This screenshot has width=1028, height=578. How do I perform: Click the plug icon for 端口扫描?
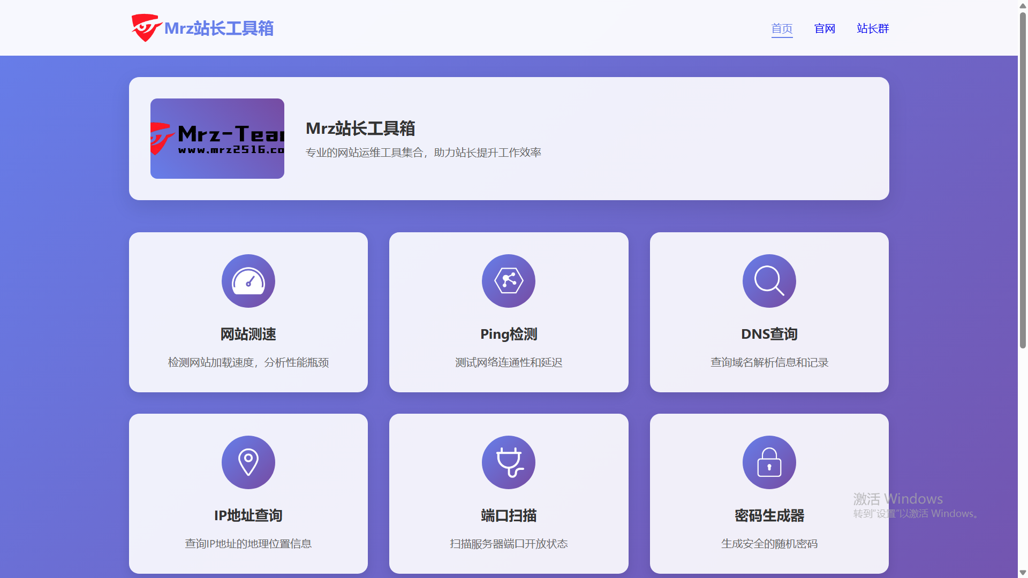509,462
